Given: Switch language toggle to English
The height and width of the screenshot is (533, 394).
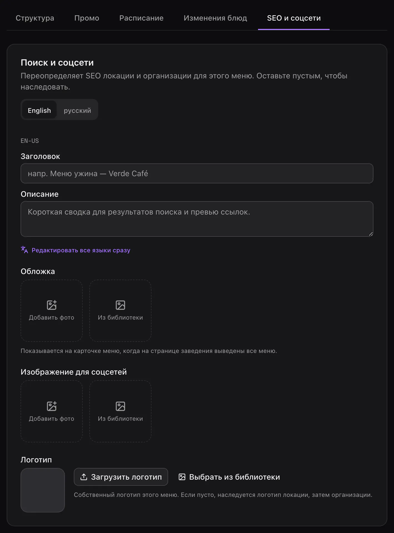Looking at the screenshot, I should click(x=39, y=110).
